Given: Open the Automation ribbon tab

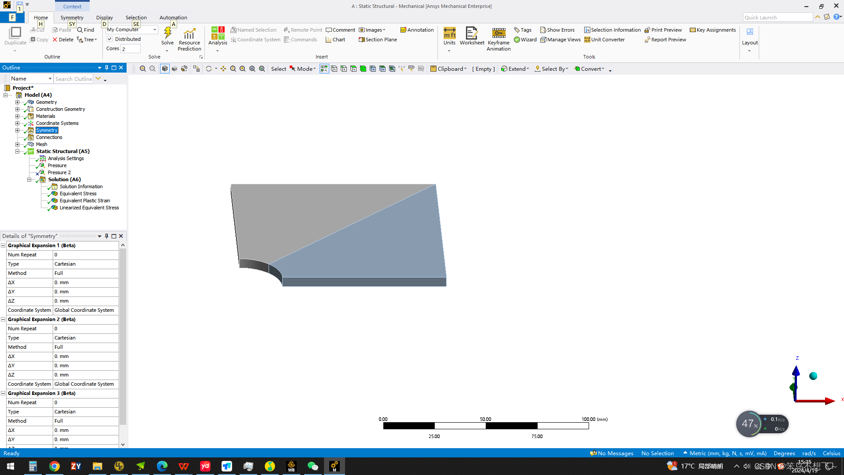Looking at the screenshot, I should point(173,18).
